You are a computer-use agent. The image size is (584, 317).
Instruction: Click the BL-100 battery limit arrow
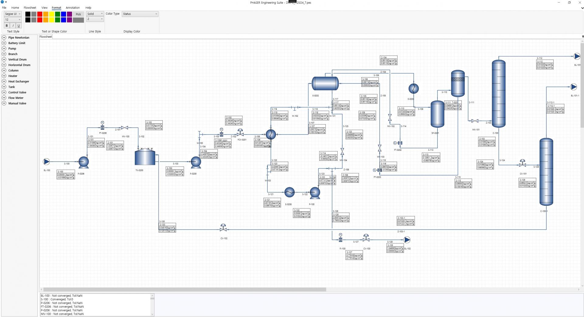click(46, 162)
